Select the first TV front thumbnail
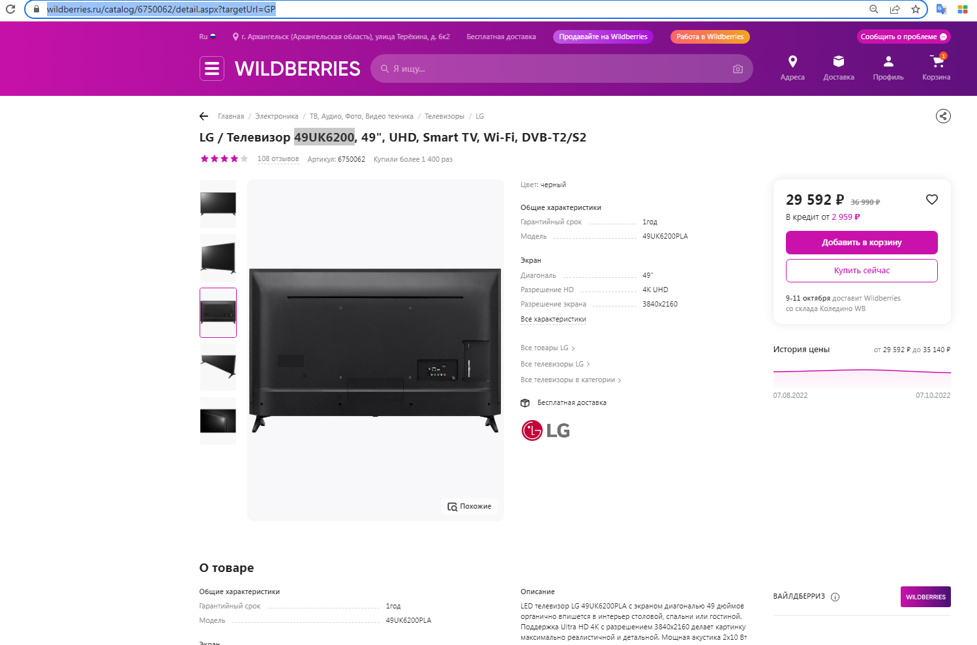Image resolution: width=977 pixels, height=645 pixels. click(x=218, y=204)
